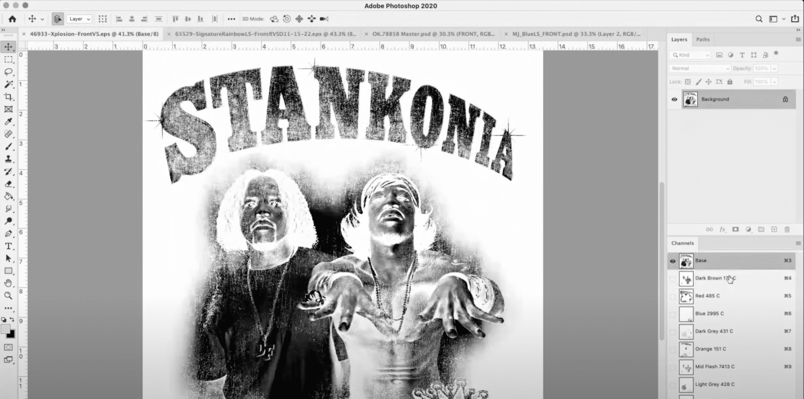
Task: Toggle visibility of Red 485 C channel
Action: (673, 296)
